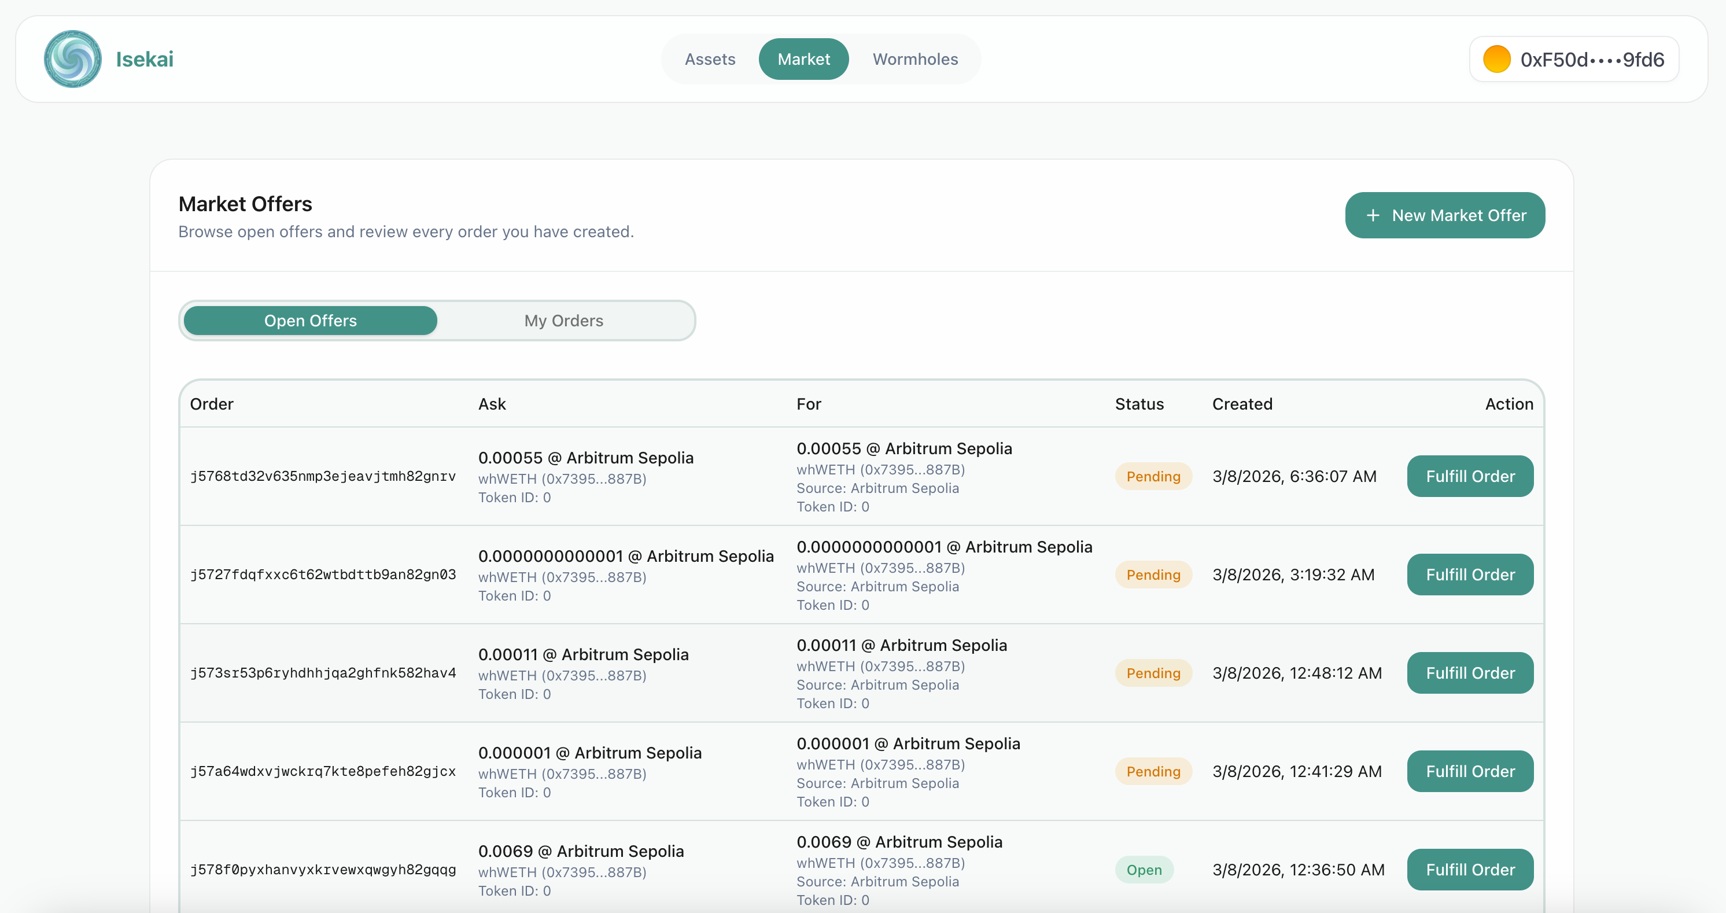Open the 0xF50d wallet address menu
Image resolution: width=1726 pixels, height=913 pixels.
point(1591,59)
